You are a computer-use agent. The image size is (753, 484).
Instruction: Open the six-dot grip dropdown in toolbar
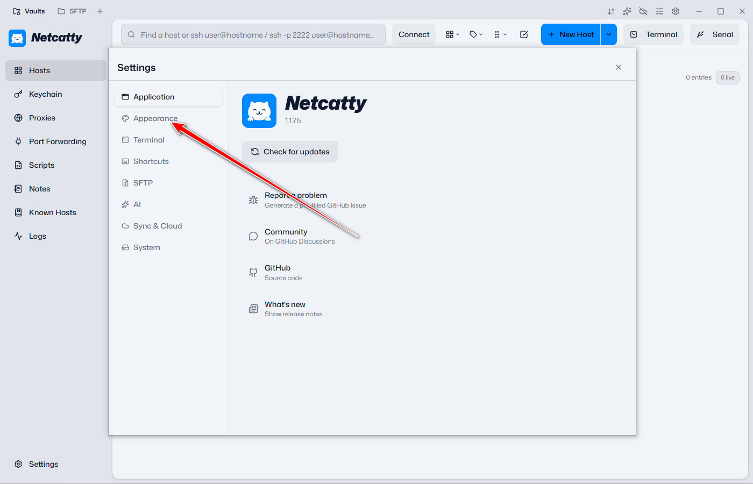tap(500, 34)
